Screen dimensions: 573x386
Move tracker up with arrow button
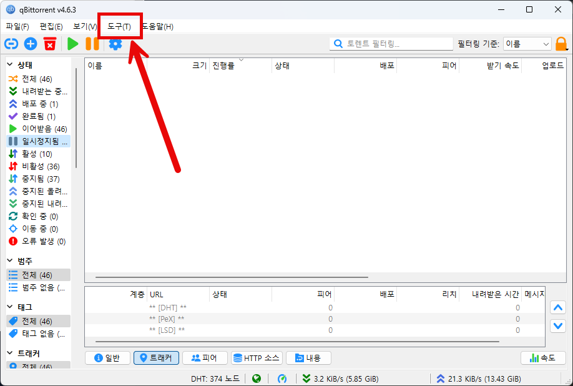tap(558, 307)
